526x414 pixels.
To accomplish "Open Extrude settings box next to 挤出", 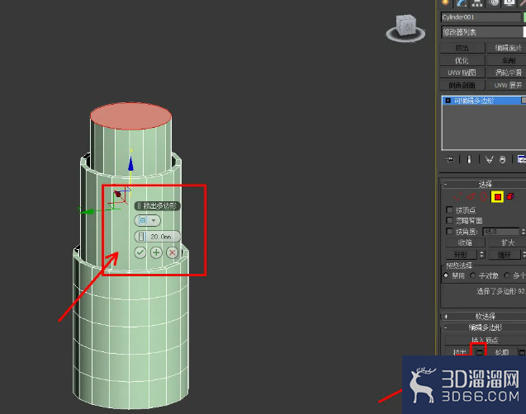I will point(479,351).
